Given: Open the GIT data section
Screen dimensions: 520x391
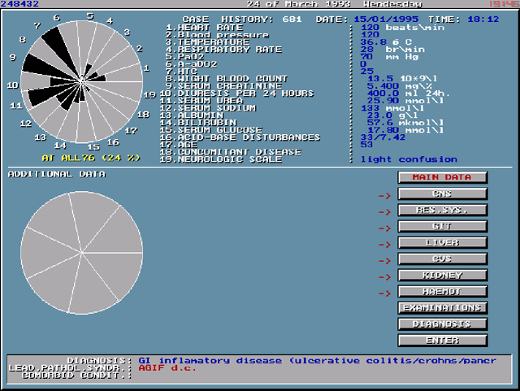Looking at the screenshot, I should click(x=442, y=226).
